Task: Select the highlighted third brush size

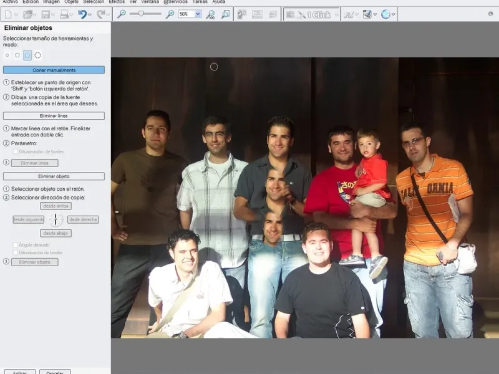Action: click(x=27, y=55)
